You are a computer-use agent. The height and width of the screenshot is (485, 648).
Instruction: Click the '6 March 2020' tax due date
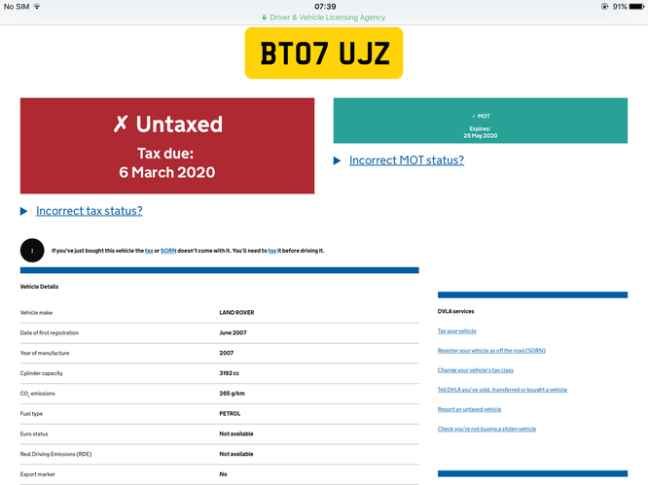pyautogui.click(x=167, y=172)
